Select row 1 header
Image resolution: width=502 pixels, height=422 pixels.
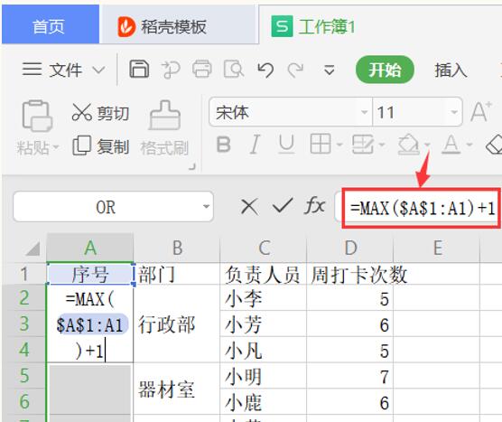24,274
